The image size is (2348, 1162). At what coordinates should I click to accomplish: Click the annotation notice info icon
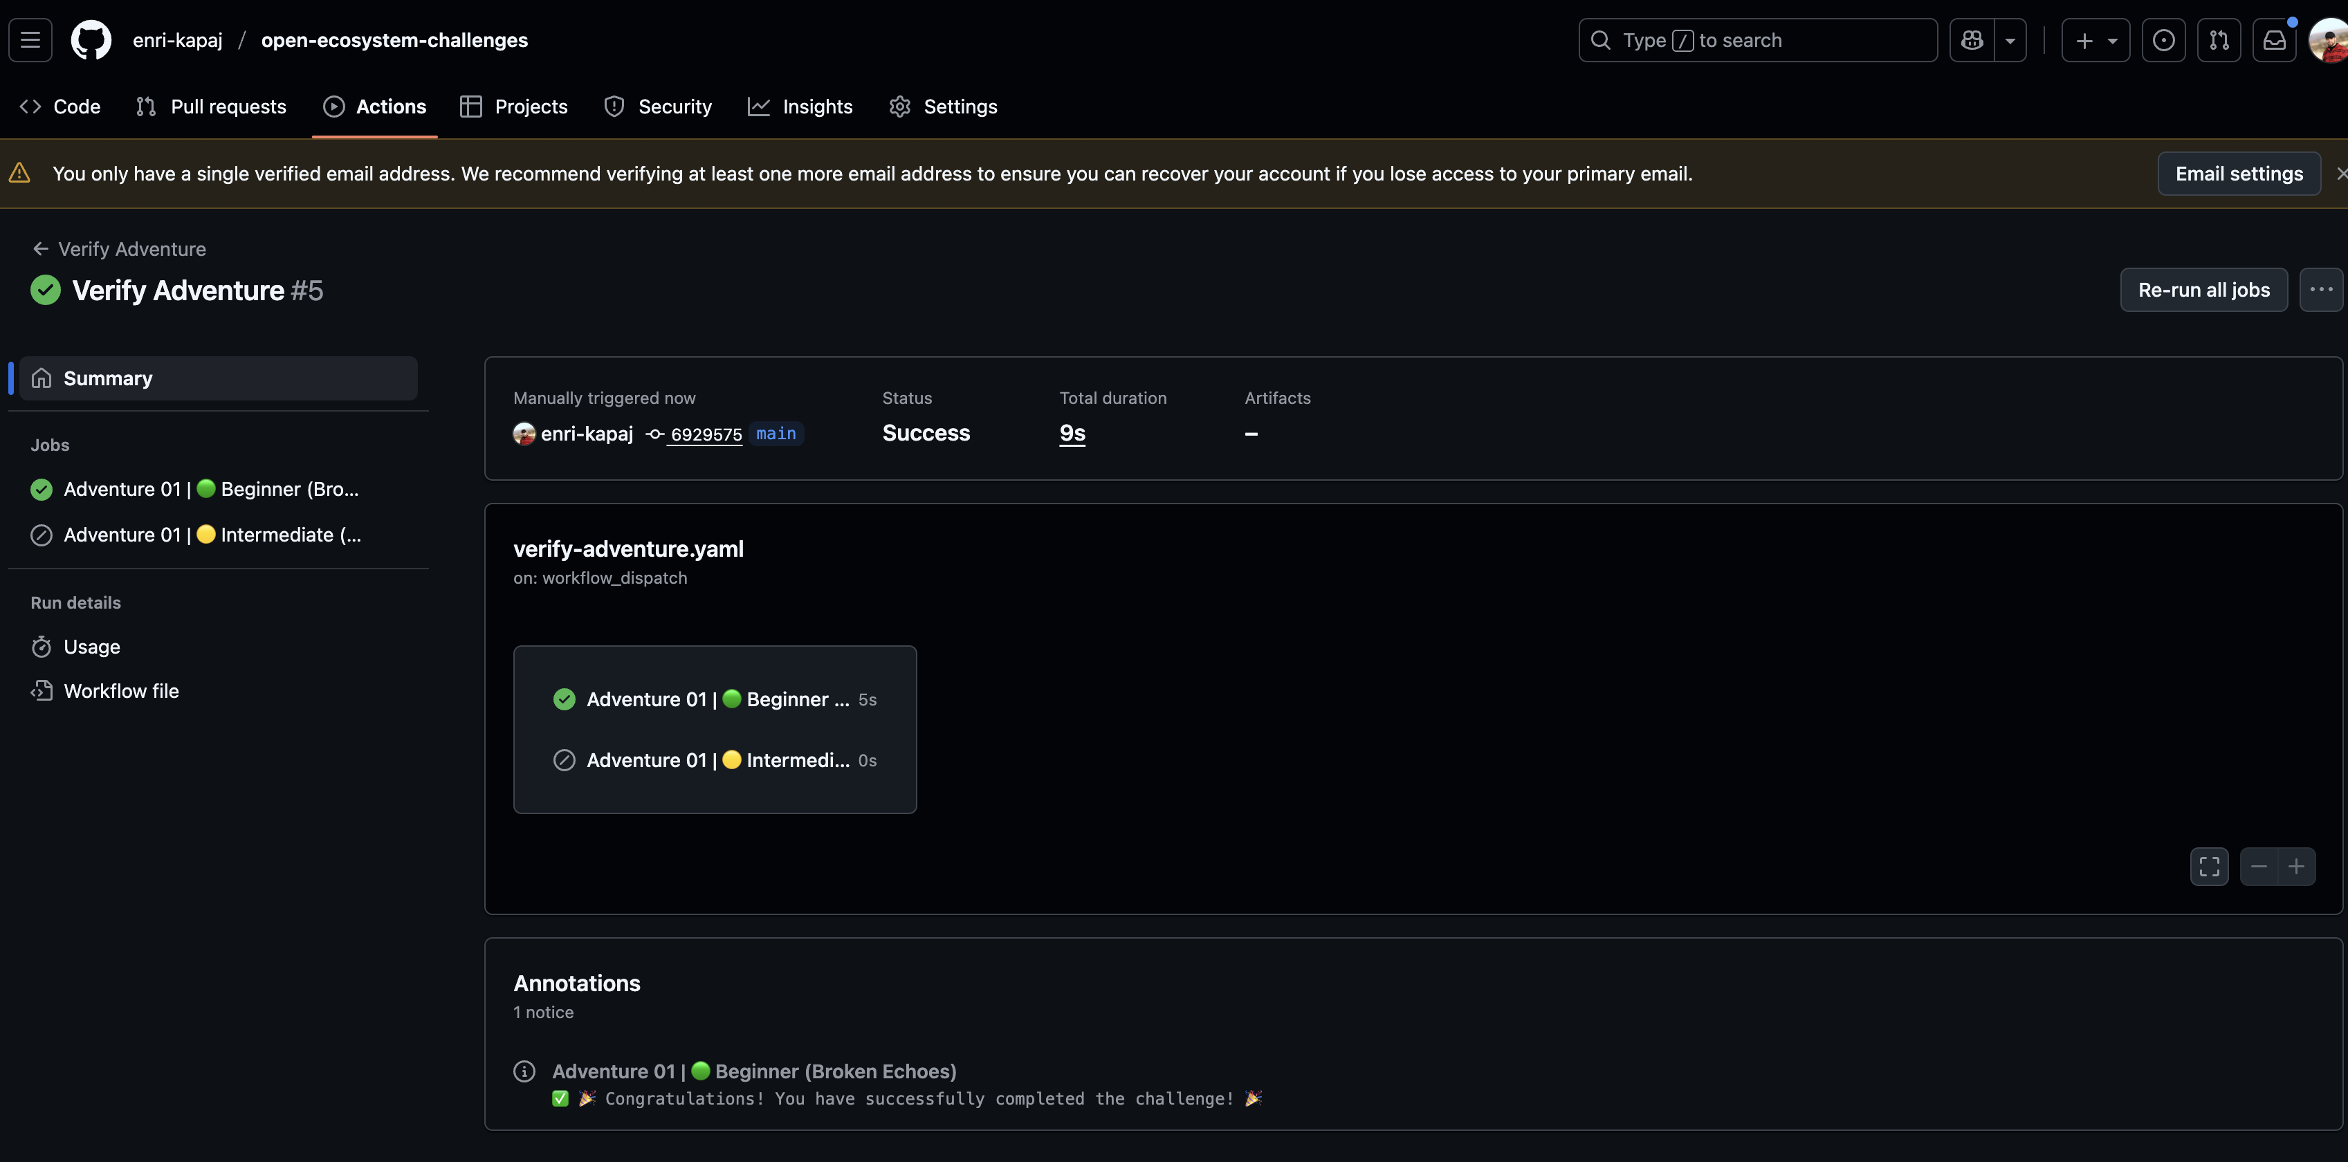click(x=524, y=1072)
